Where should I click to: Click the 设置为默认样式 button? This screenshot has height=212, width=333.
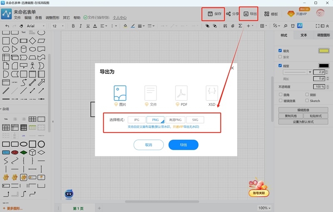coord(303,122)
